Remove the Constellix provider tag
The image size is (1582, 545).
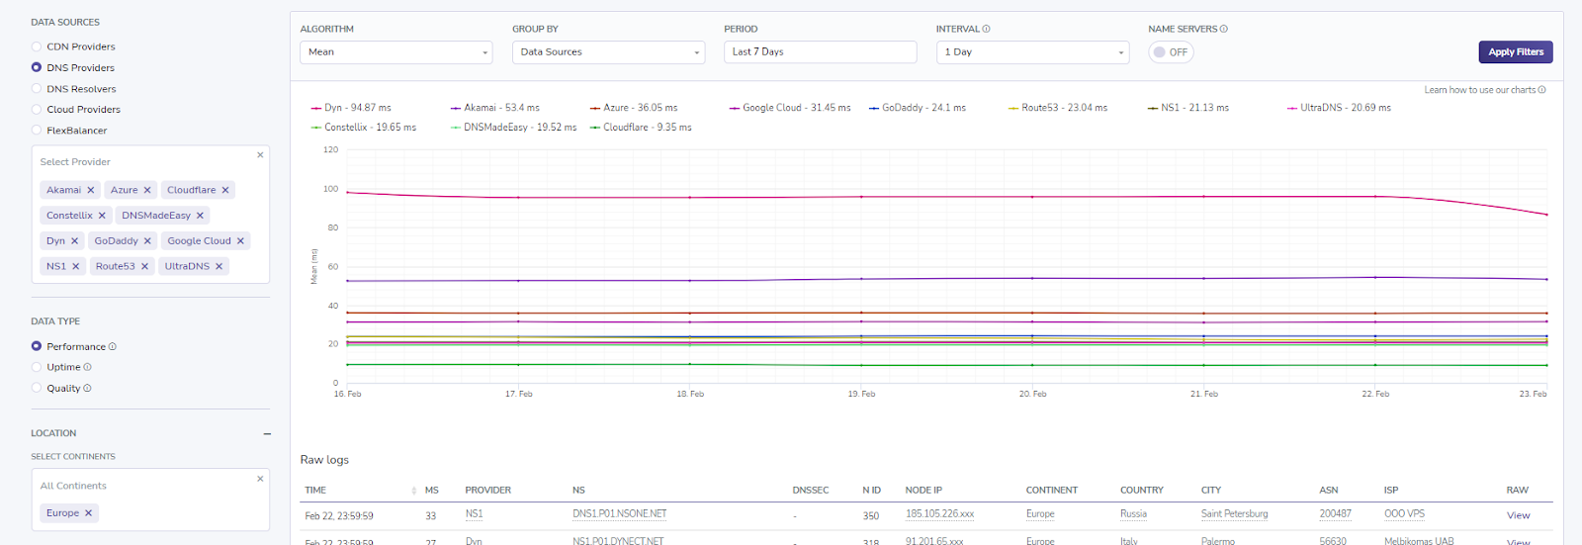point(102,216)
